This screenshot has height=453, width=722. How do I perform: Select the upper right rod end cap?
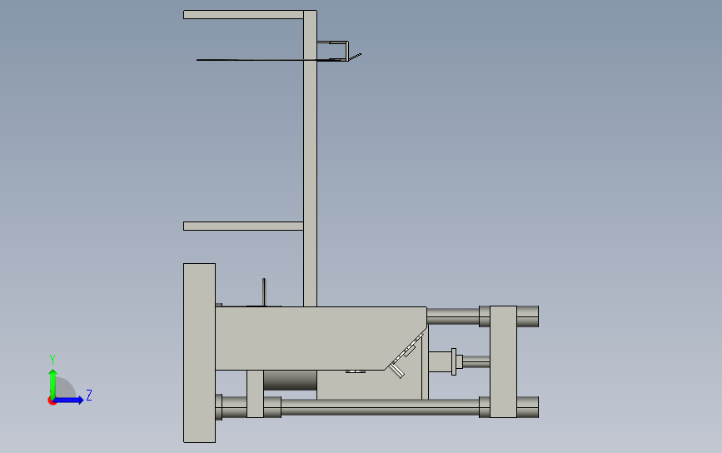(528, 316)
